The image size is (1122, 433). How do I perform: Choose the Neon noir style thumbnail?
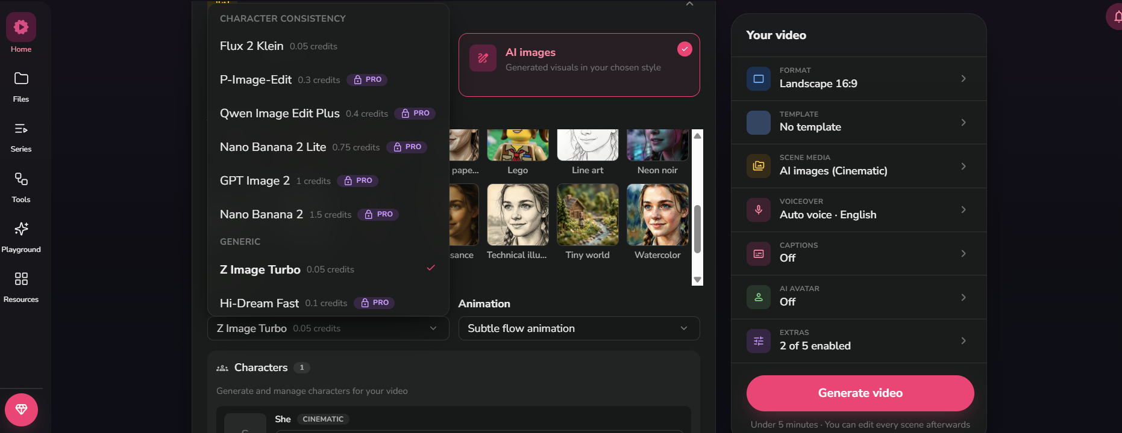657,145
